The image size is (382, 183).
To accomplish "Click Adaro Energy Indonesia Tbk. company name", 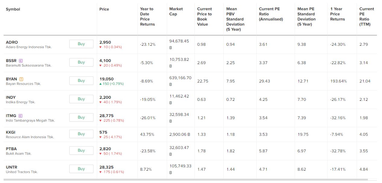I will (x=29, y=47).
